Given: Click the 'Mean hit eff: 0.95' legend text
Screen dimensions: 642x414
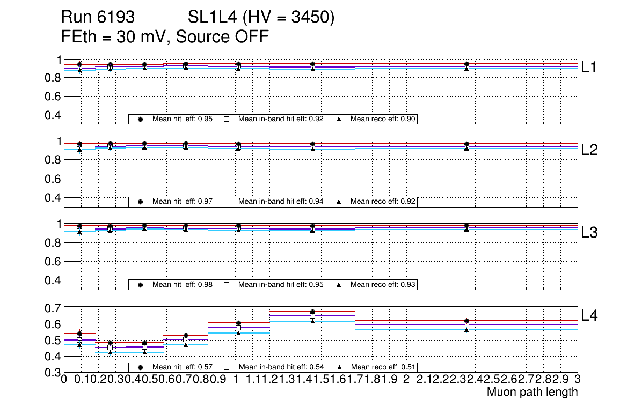Looking at the screenshot, I should point(183,120).
